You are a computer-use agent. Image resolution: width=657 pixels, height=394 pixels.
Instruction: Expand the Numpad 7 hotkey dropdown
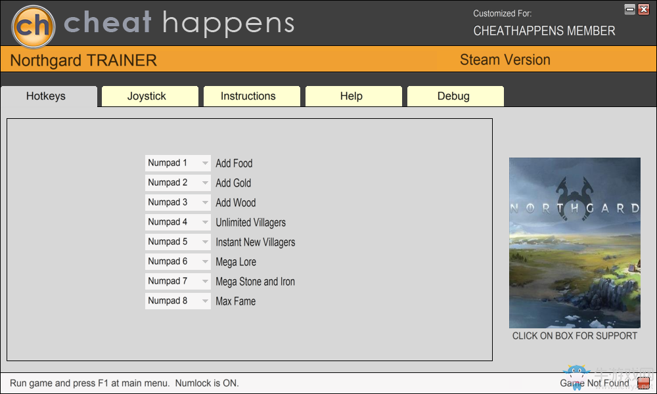177,281
